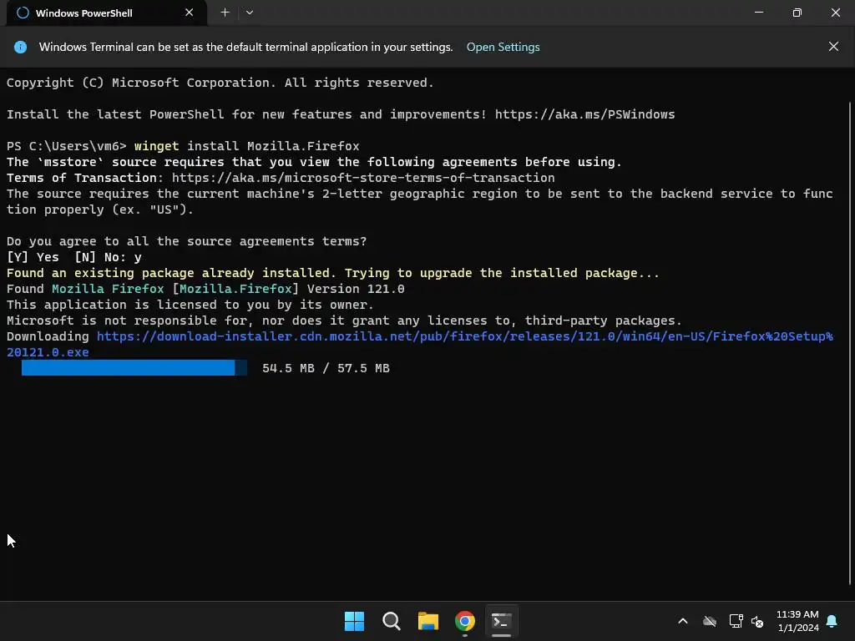Click the aka.ms/PSWindows link
The image size is (855, 641).
[584, 114]
